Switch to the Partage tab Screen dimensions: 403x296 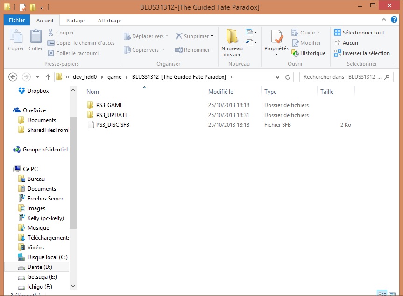click(x=75, y=21)
